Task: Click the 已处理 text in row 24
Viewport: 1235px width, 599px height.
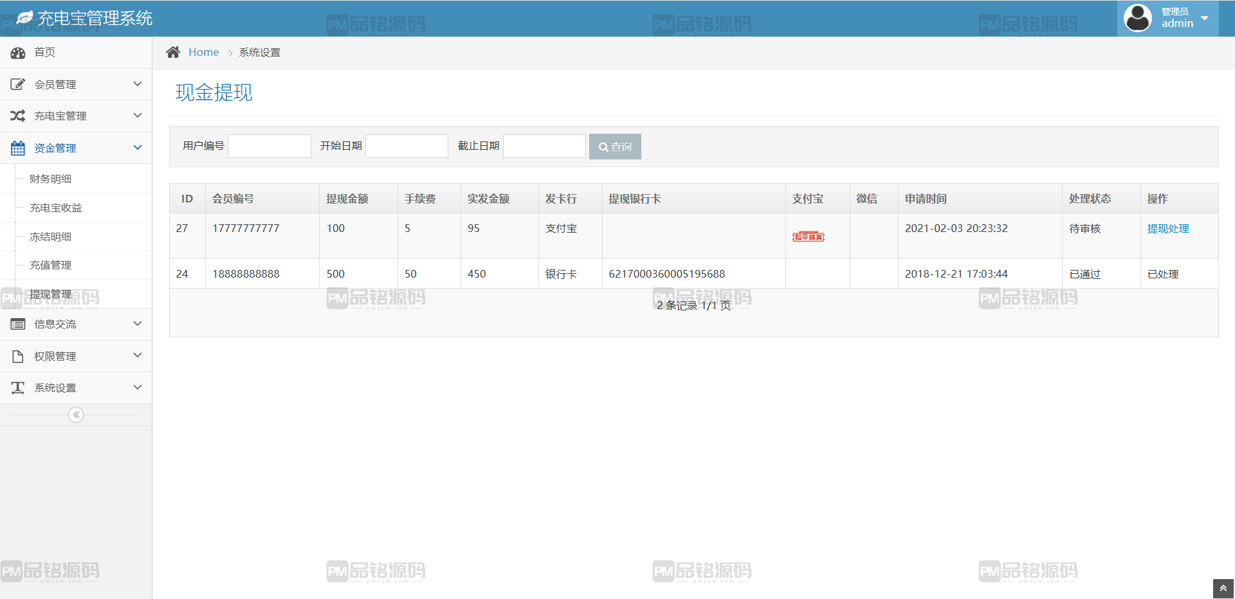Action: [1163, 274]
